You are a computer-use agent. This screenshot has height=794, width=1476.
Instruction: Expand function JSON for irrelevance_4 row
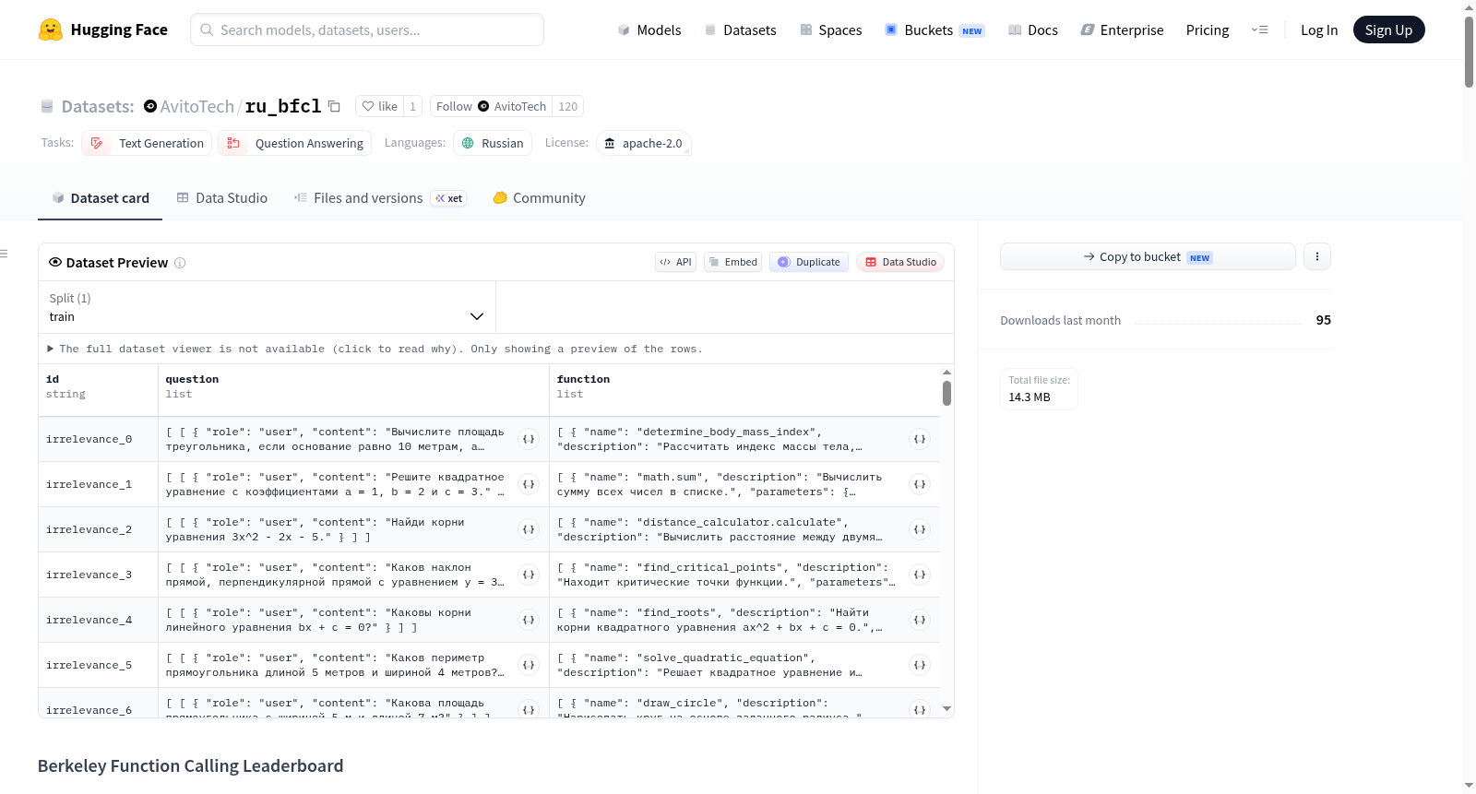920,620
